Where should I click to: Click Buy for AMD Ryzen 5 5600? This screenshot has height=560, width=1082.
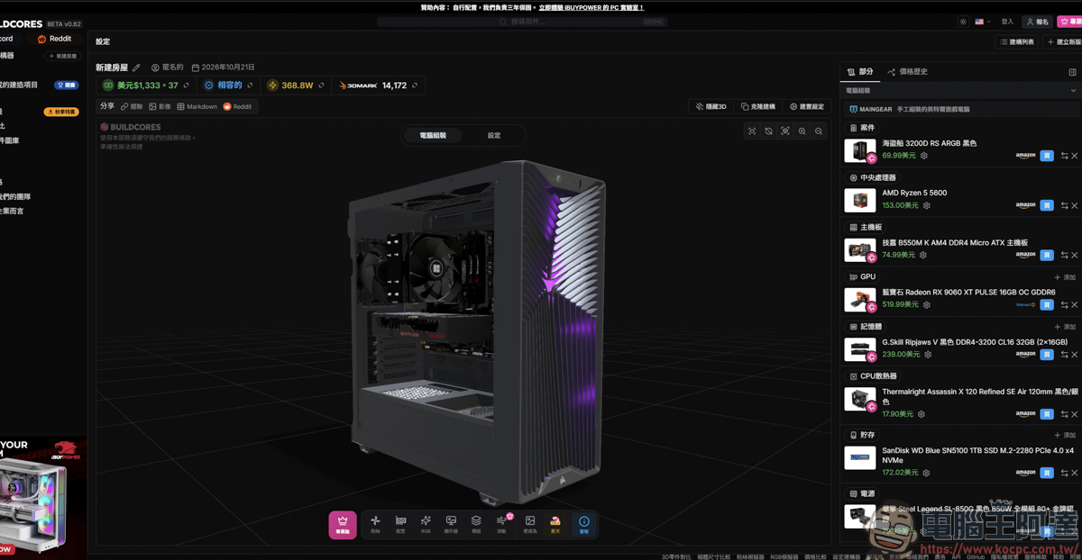1047,205
